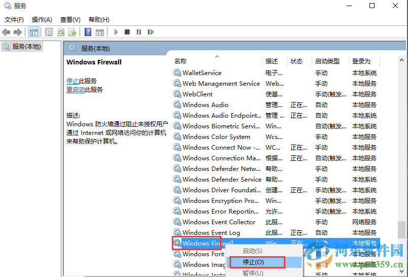
Task: Click the 重启动 link for this service
Action: pyautogui.click(x=76, y=90)
